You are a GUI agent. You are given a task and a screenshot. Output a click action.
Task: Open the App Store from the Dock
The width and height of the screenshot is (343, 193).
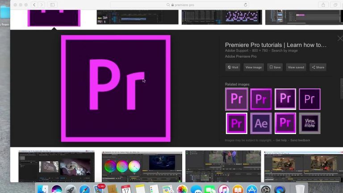[x=252, y=189]
